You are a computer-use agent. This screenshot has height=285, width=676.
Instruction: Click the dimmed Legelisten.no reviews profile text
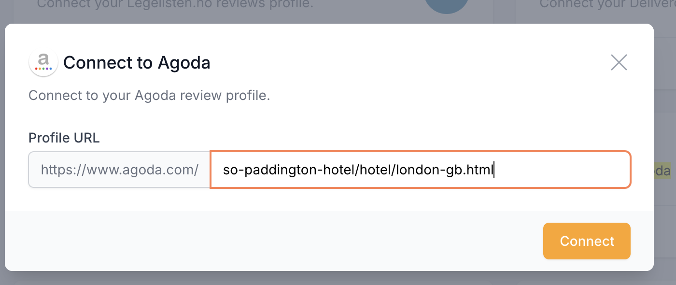click(x=175, y=5)
